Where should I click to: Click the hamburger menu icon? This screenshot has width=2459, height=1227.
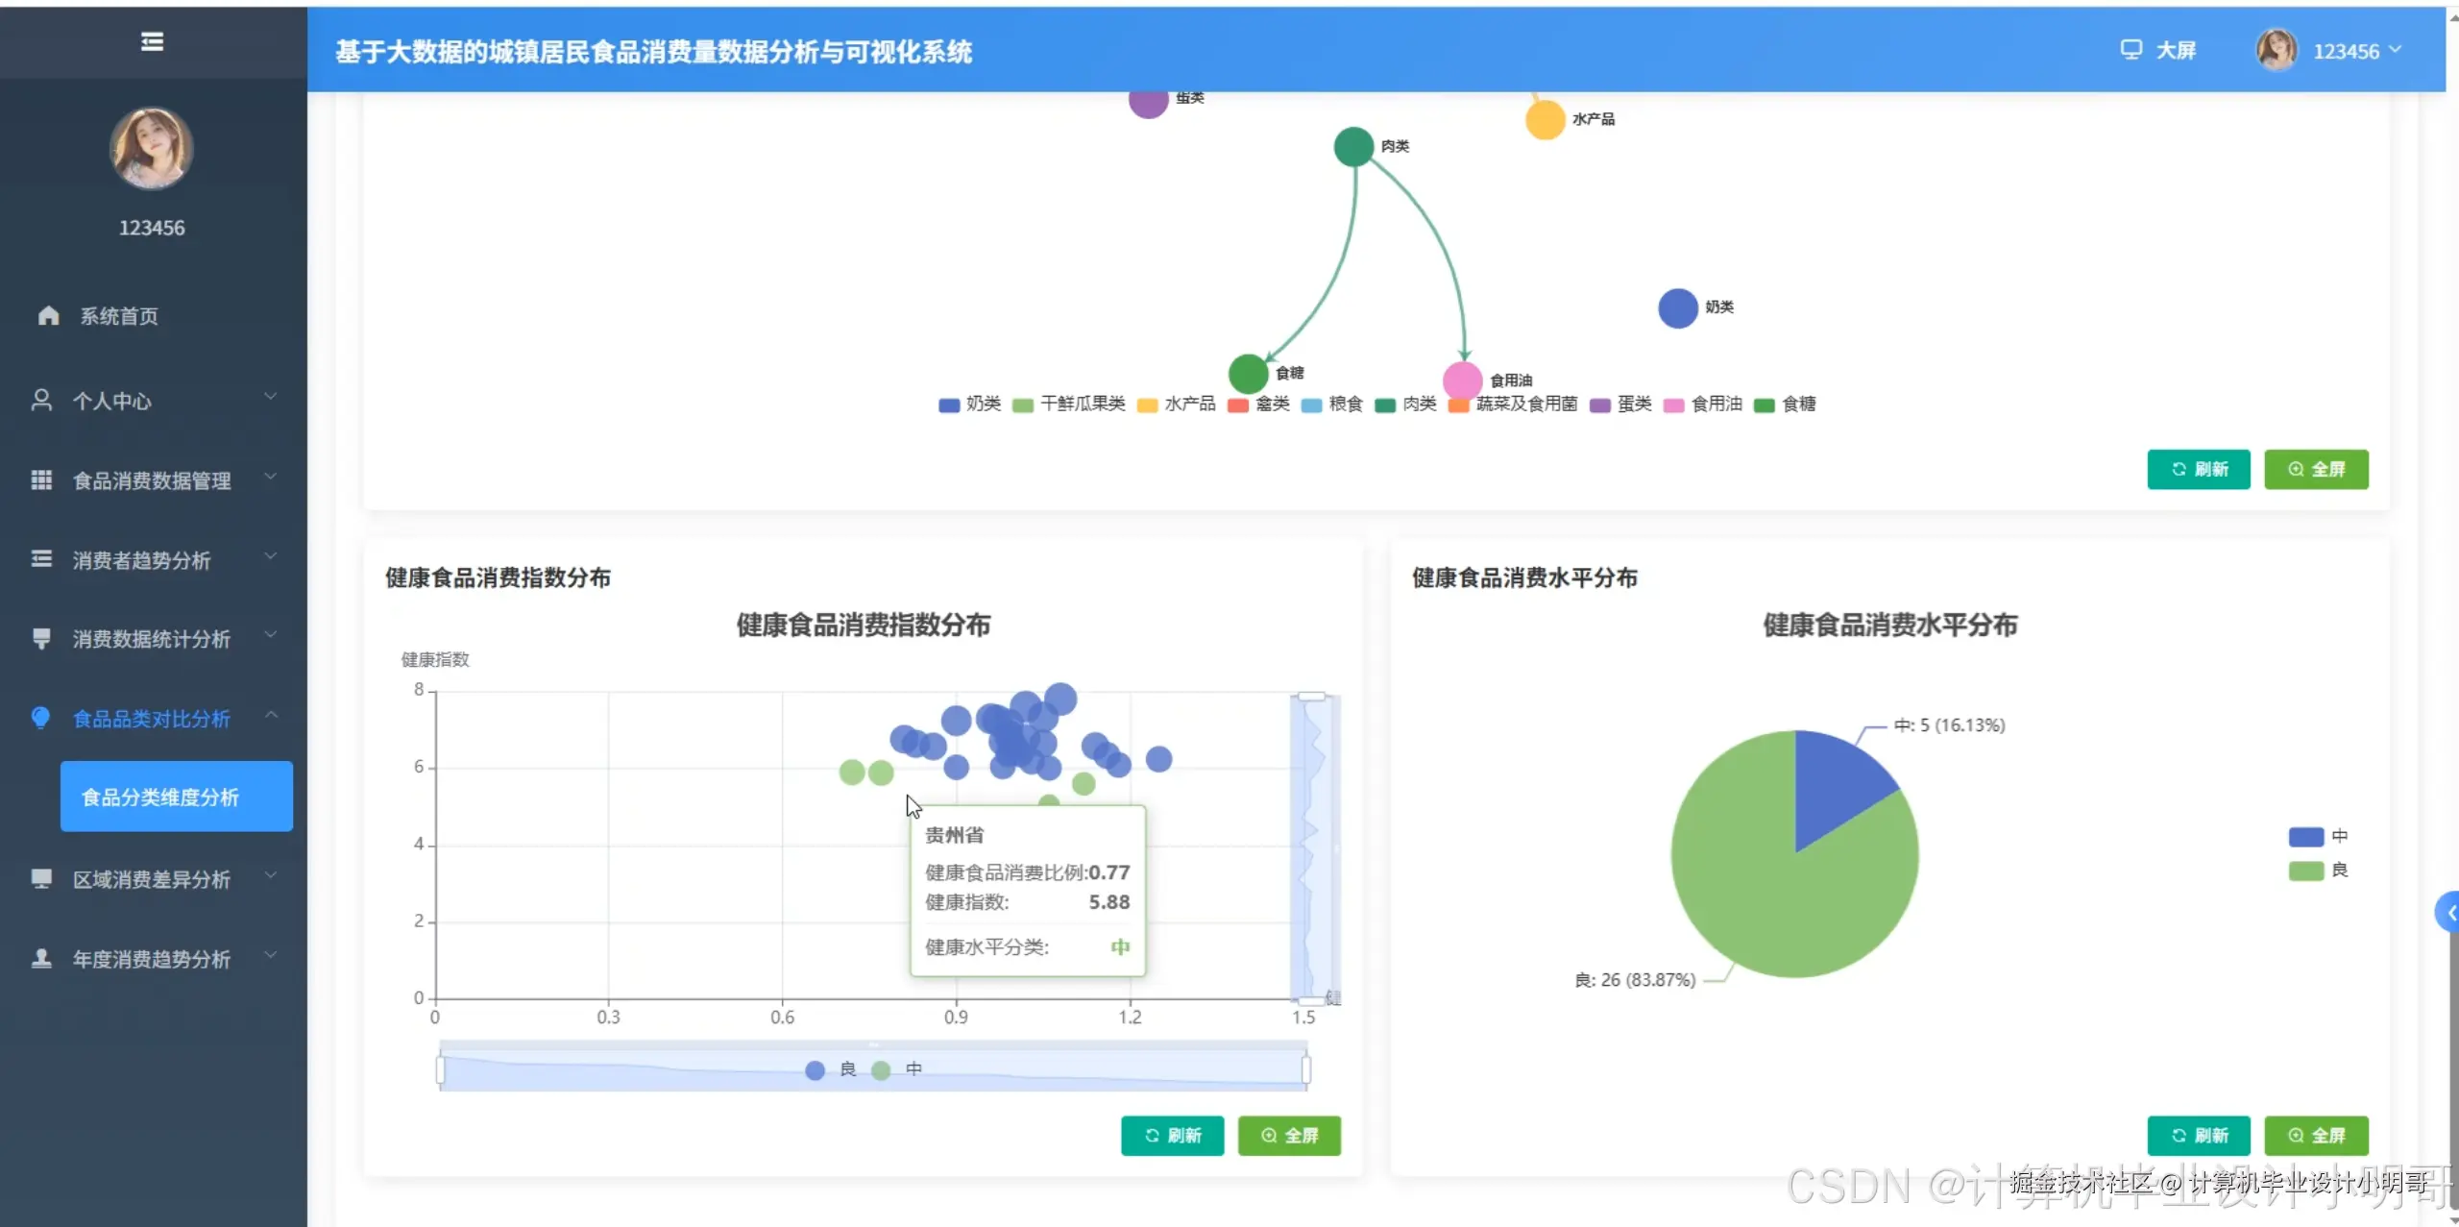tap(152, 42)
